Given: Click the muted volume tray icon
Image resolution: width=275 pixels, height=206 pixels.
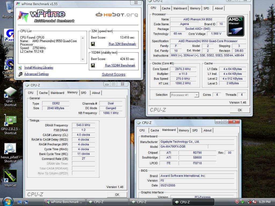Looking at the screenshot, I should (254, 202).
